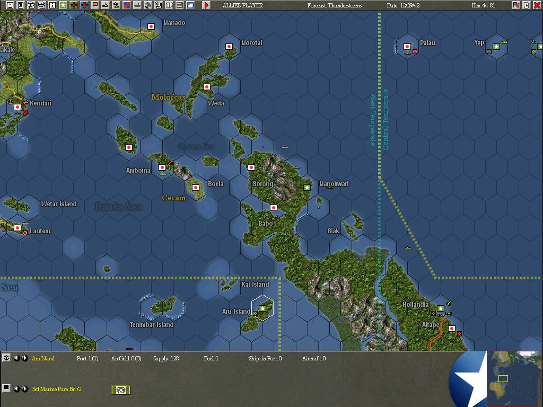Click the Biak island label

[x=333, y=231]
